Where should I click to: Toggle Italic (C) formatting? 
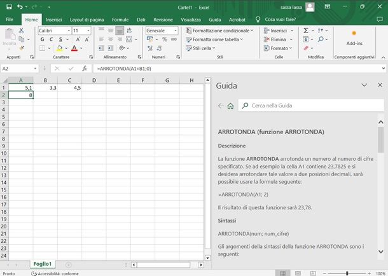[52, 39]
